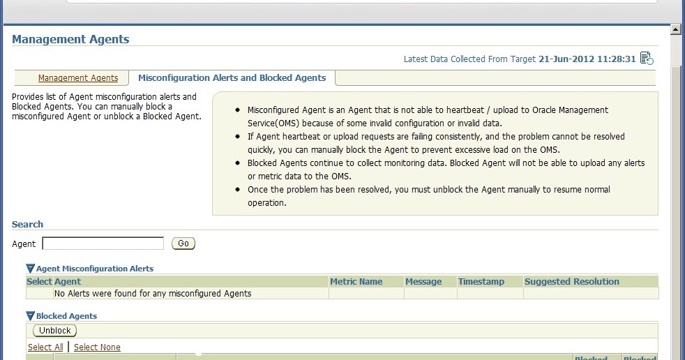Screen dimensions: 685x360
Task: Collapse the Agent Misconfiguration Alerts section
Action: click(x=30, y=269)
